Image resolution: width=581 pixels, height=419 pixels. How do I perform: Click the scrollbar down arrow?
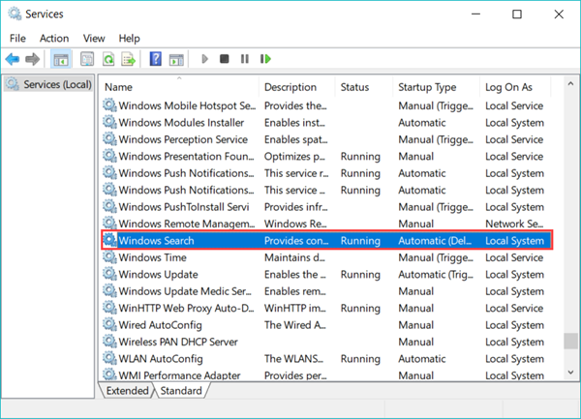point(570,373)
